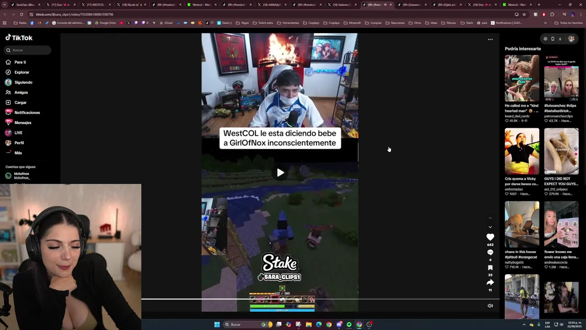This screenshot has width=586, height=330.
Task: Mute the video with speaker icon
Action: (490, 306)
